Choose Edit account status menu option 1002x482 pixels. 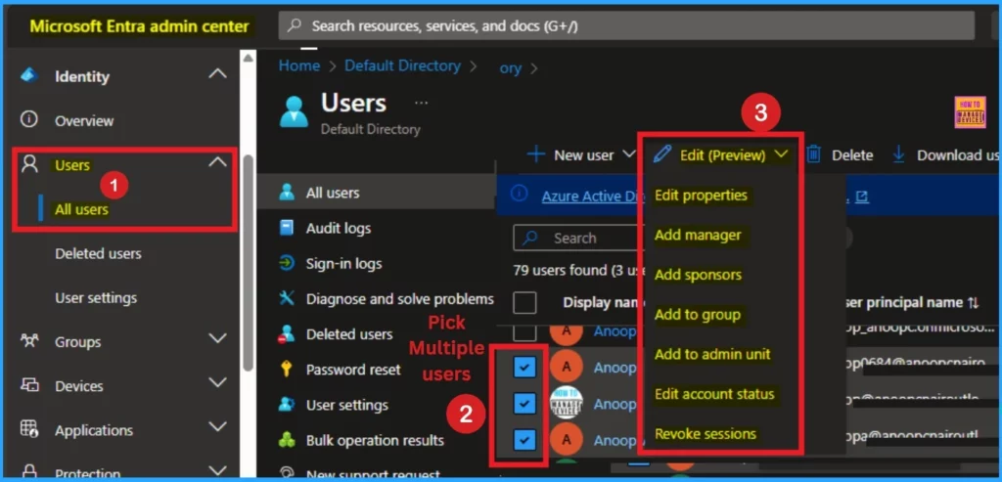pyautogui.click(x=714, y=394)
